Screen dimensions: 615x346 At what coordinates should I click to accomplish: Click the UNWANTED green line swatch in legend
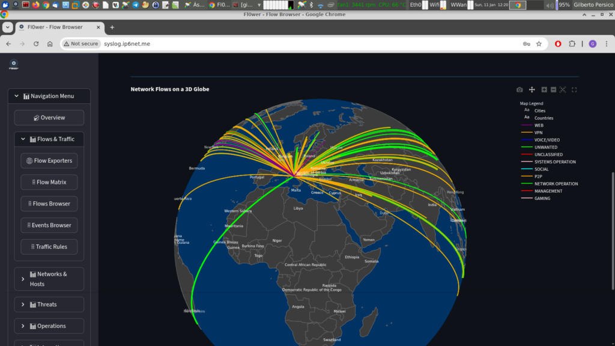pos(526,147)
